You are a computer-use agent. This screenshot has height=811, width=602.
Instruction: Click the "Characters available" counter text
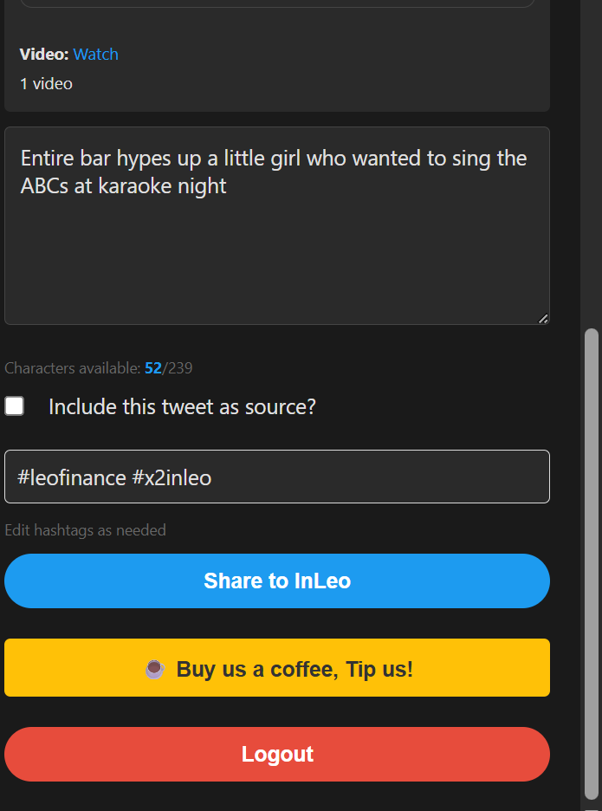coord(73,368)
